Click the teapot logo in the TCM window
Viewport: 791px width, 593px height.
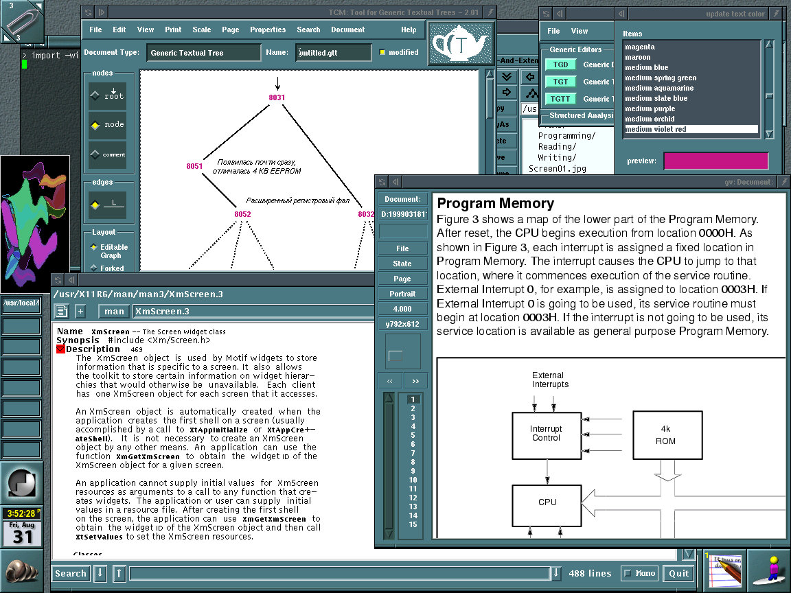tap(461, 43)
